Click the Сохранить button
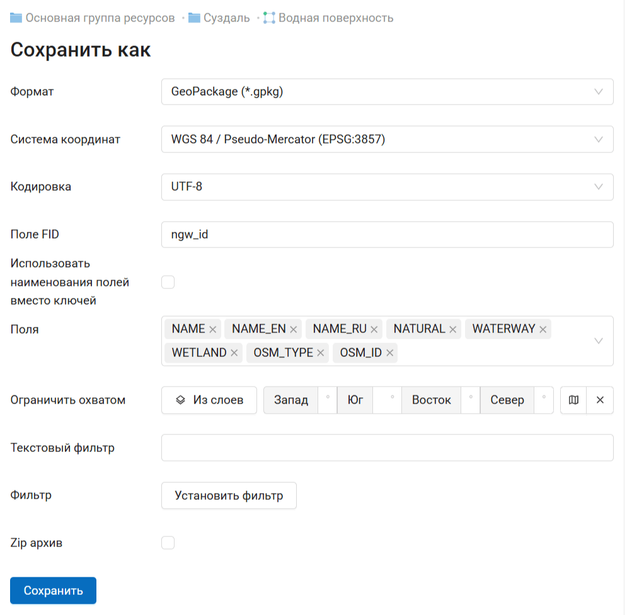 tap(54, 590)
